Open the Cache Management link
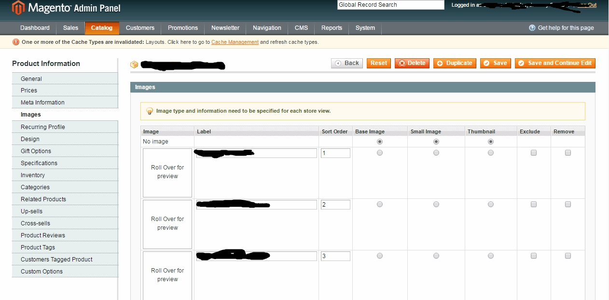The image size is (609, 300). click(235, 42)
